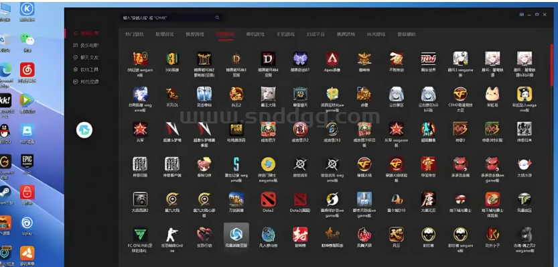Select the active 网络游戏 tab
This screenshot has width=558, height=267.
coord(225,34)
